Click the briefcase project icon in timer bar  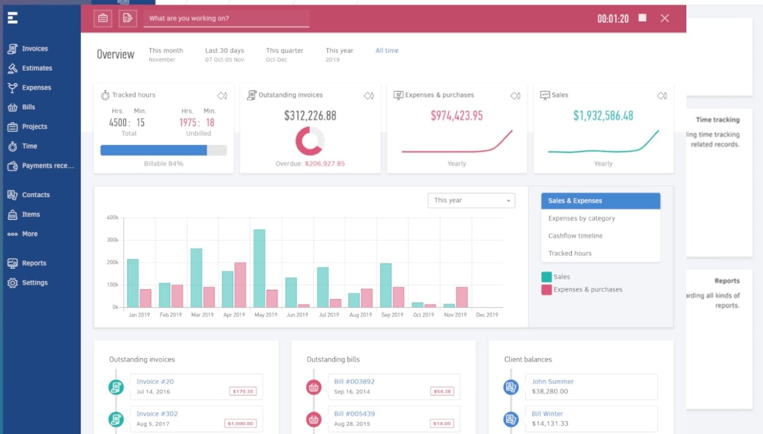tap(103, 18)
